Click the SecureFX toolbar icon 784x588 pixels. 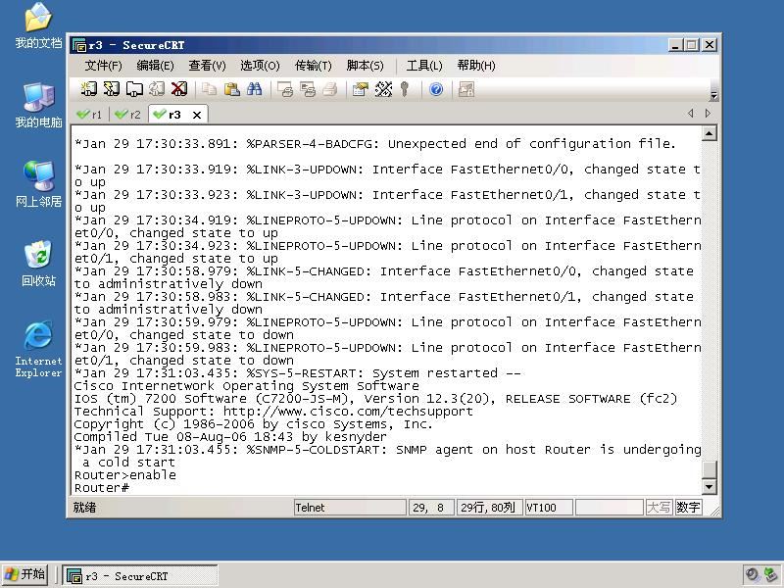coord(466,89)
